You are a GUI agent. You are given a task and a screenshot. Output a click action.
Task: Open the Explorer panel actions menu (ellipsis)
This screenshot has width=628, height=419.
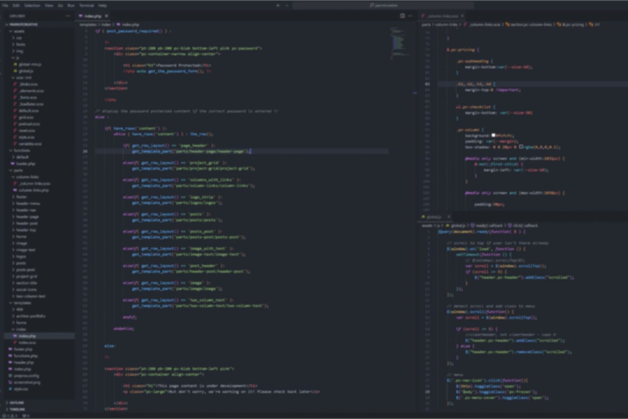point(67,15)
